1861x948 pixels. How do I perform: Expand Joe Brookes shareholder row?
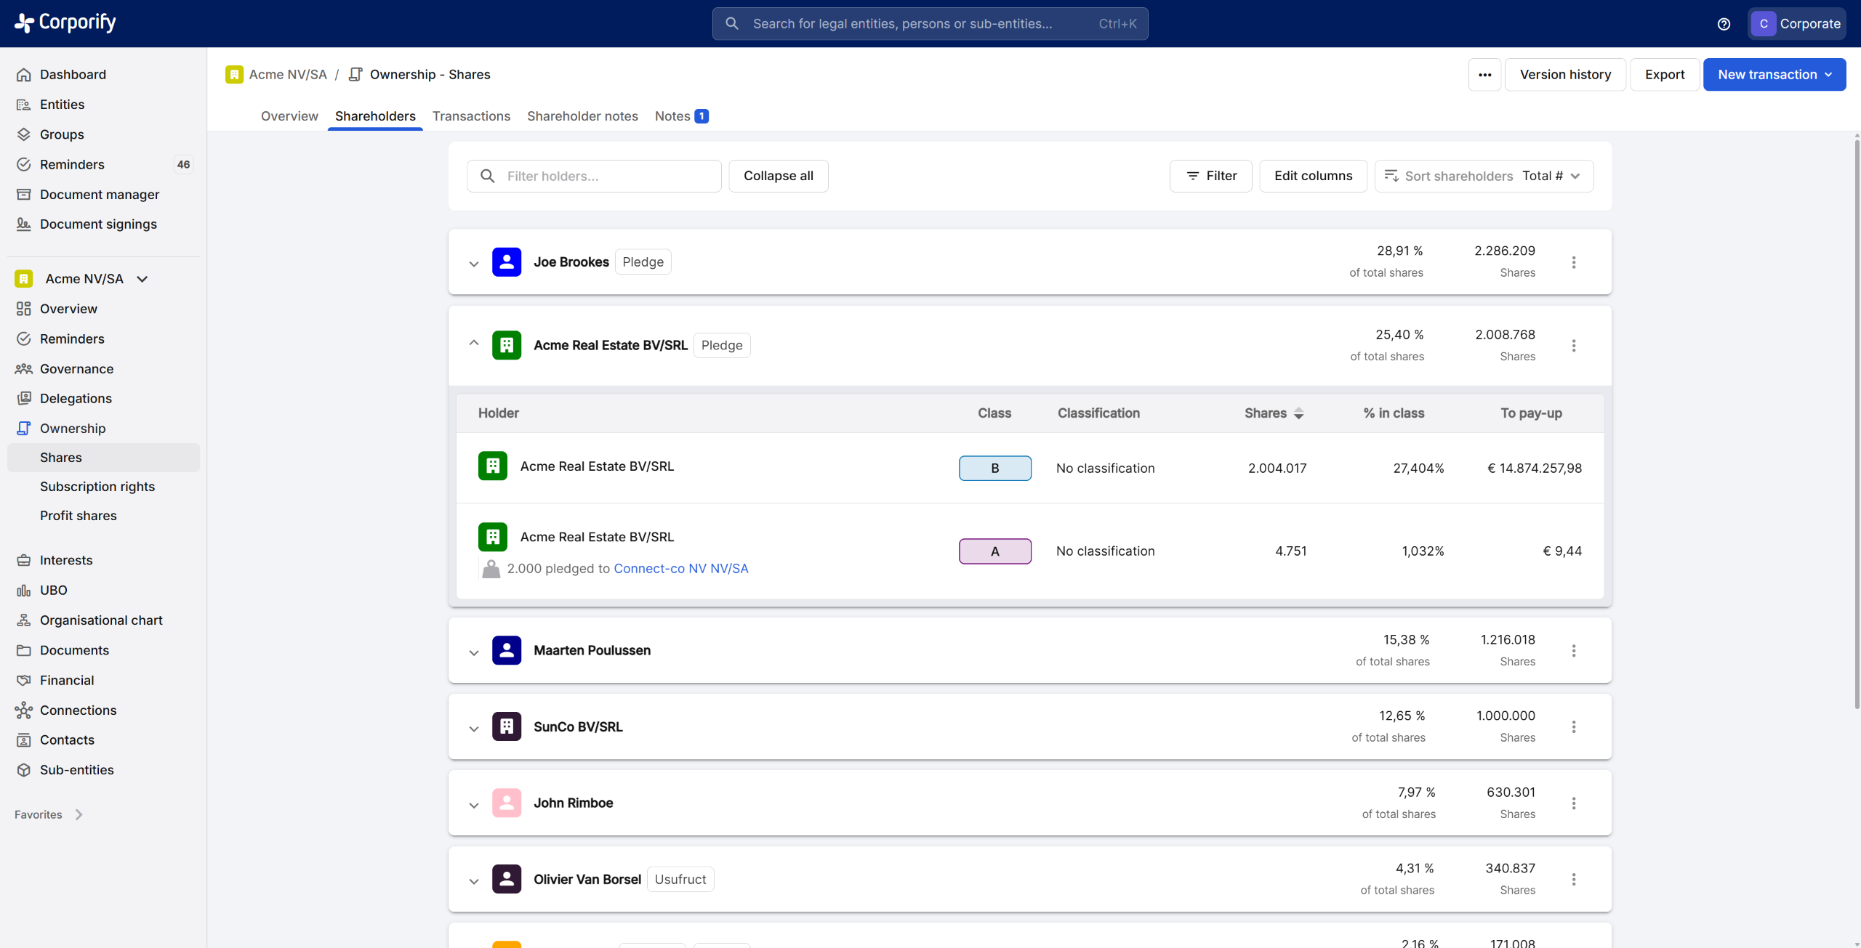click(x=474, y=263)
